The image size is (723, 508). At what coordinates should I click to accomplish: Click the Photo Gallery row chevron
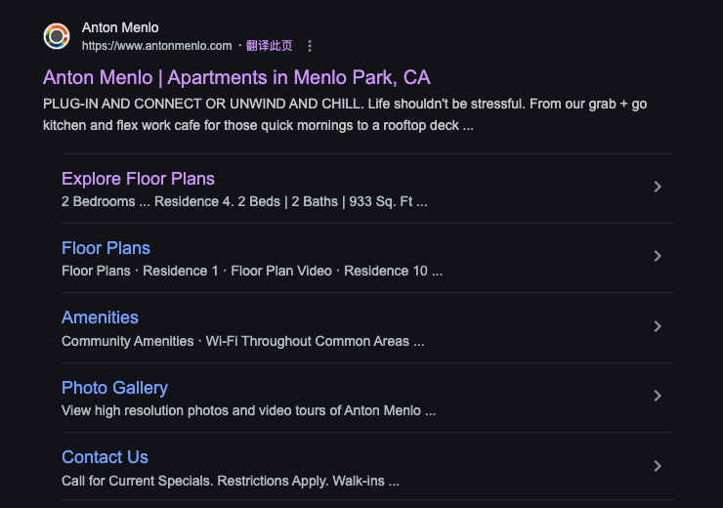[658, 396]
